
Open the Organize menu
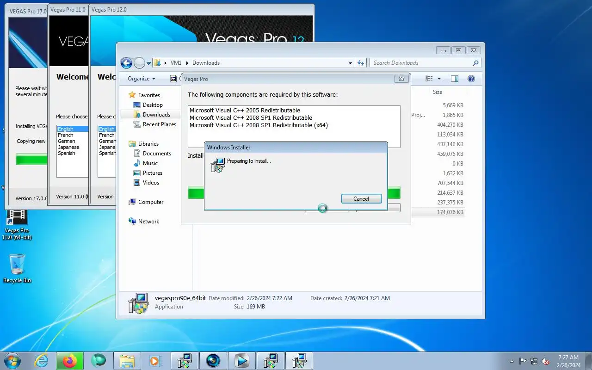[142, 79]
